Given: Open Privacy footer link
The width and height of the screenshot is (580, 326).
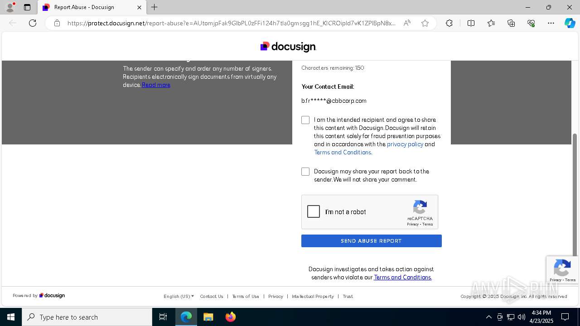Looking at the screenshot, I should [275, 296].
